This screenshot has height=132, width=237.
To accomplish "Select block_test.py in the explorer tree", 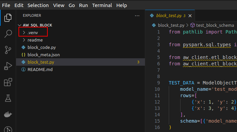I will [x=80, y=62].
